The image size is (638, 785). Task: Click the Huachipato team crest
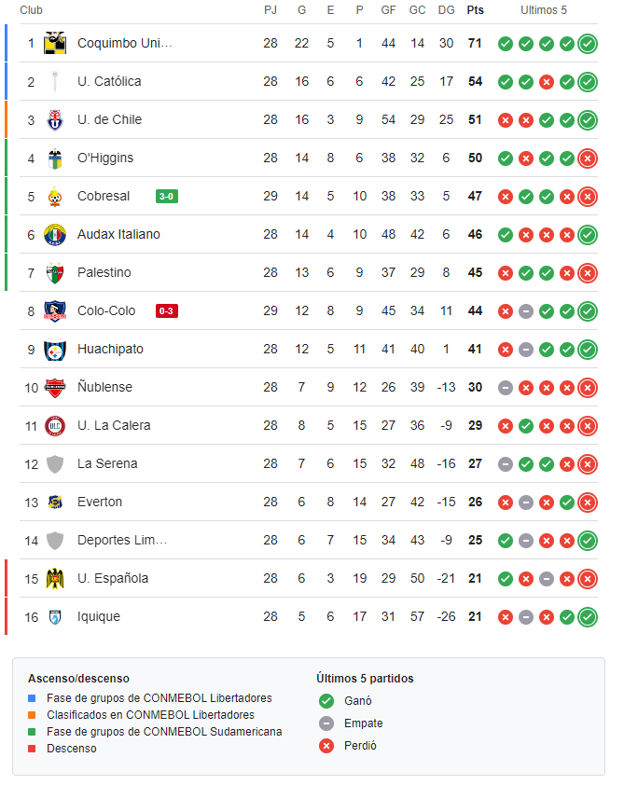[55, 349]
